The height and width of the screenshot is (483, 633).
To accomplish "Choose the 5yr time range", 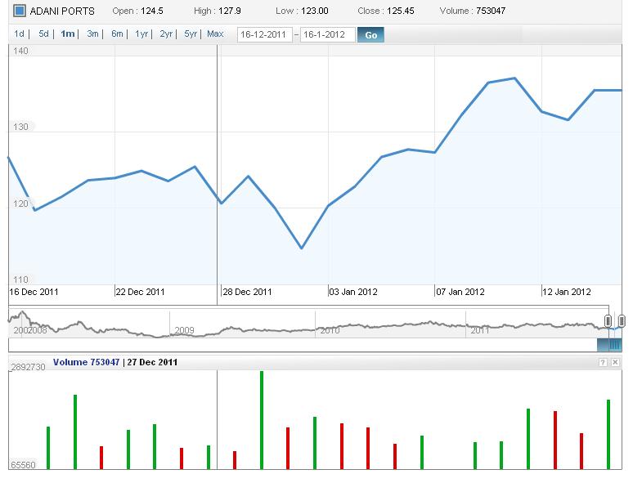I will click(191, 34).
